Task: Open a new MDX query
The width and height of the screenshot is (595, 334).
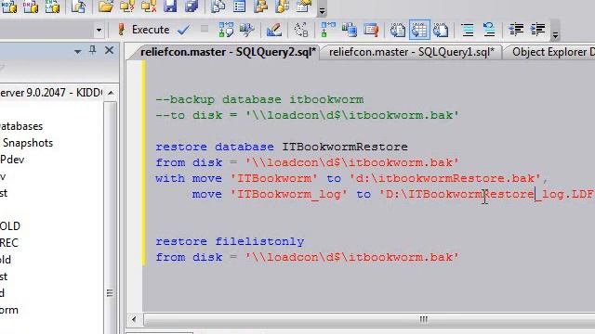Action: (8, 6)
